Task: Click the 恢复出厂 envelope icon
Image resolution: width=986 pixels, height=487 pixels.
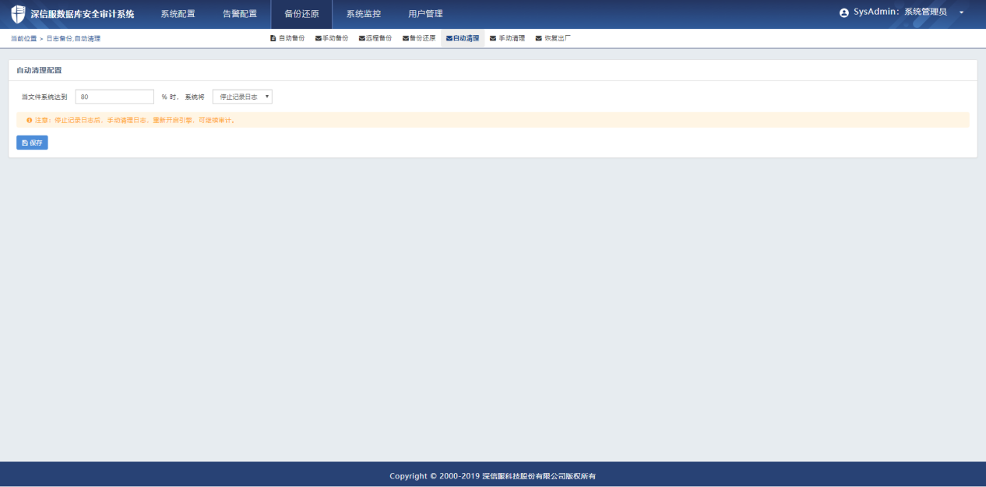Action: 538,38
